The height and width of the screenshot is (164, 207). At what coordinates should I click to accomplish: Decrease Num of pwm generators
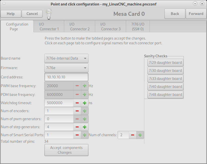pyautogui.click(x=77, y=119)
